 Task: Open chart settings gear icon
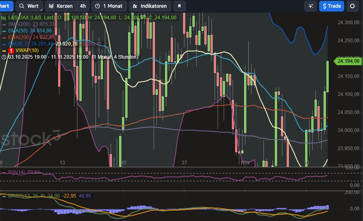point(352,6)
